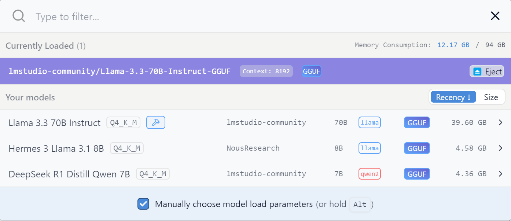Click the hammer tool-use icon
Screen dimensions: 511x221
[156, 122]
